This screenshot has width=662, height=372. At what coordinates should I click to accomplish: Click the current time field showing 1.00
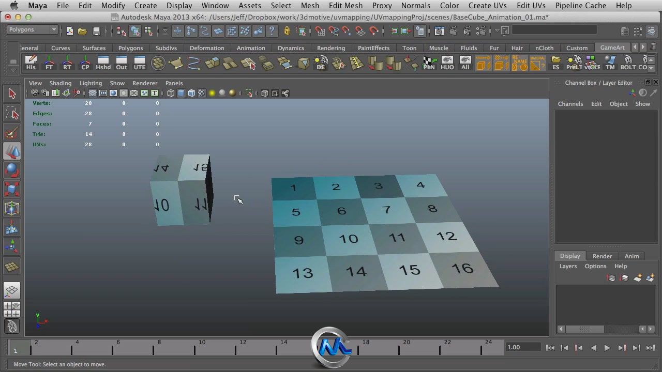(x=523, y=347)
